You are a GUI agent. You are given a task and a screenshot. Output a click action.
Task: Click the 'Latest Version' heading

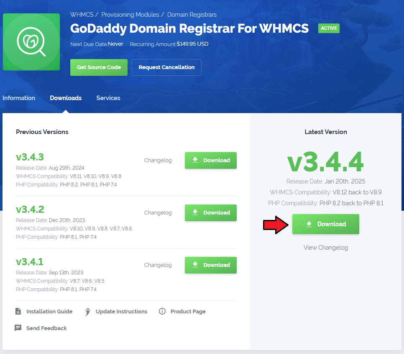(x=326, y=132)
